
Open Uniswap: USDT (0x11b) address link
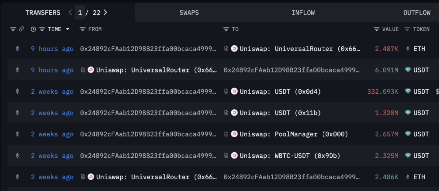pos(280,113)
